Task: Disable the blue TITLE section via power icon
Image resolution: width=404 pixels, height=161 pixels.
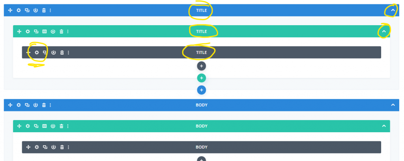Action: coord(36,11)
